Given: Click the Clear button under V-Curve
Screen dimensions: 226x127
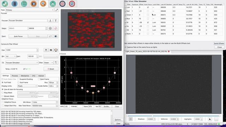Looking at the screenshot, I should tap(117, 107).
